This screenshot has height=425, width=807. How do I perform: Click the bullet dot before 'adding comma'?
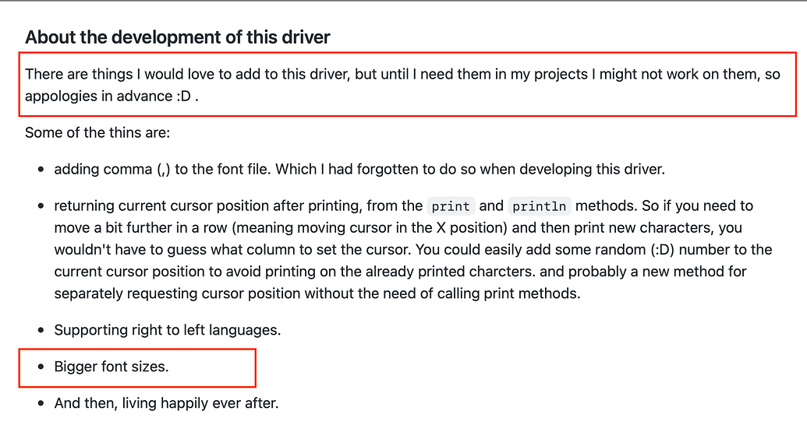click(x=41, y=170)
